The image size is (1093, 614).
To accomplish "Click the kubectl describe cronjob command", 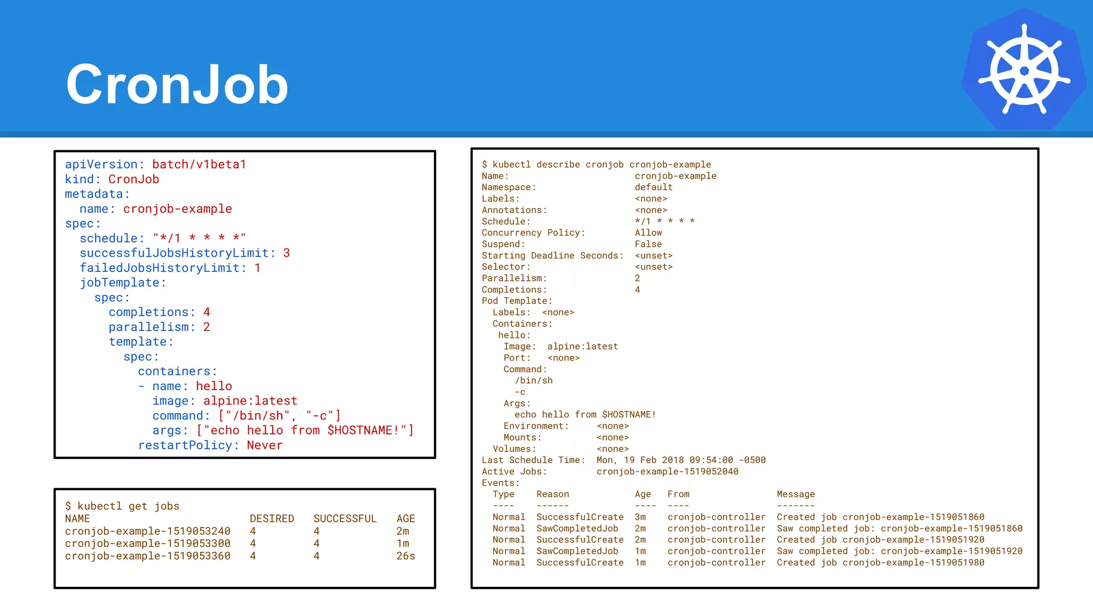I will [x=596, y=165].
